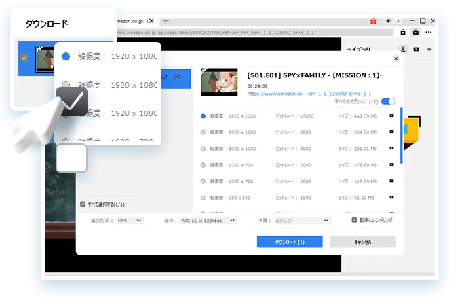Open the 字幕 選択しない dropdown

coord(302,221)
